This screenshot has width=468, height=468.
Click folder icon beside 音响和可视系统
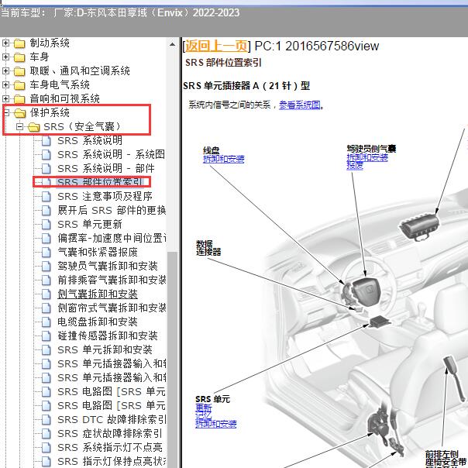pos(19,99)
